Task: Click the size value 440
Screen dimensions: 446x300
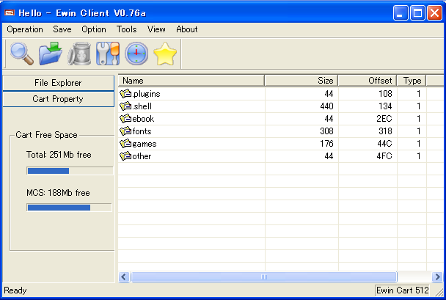Action: point(326,106)
